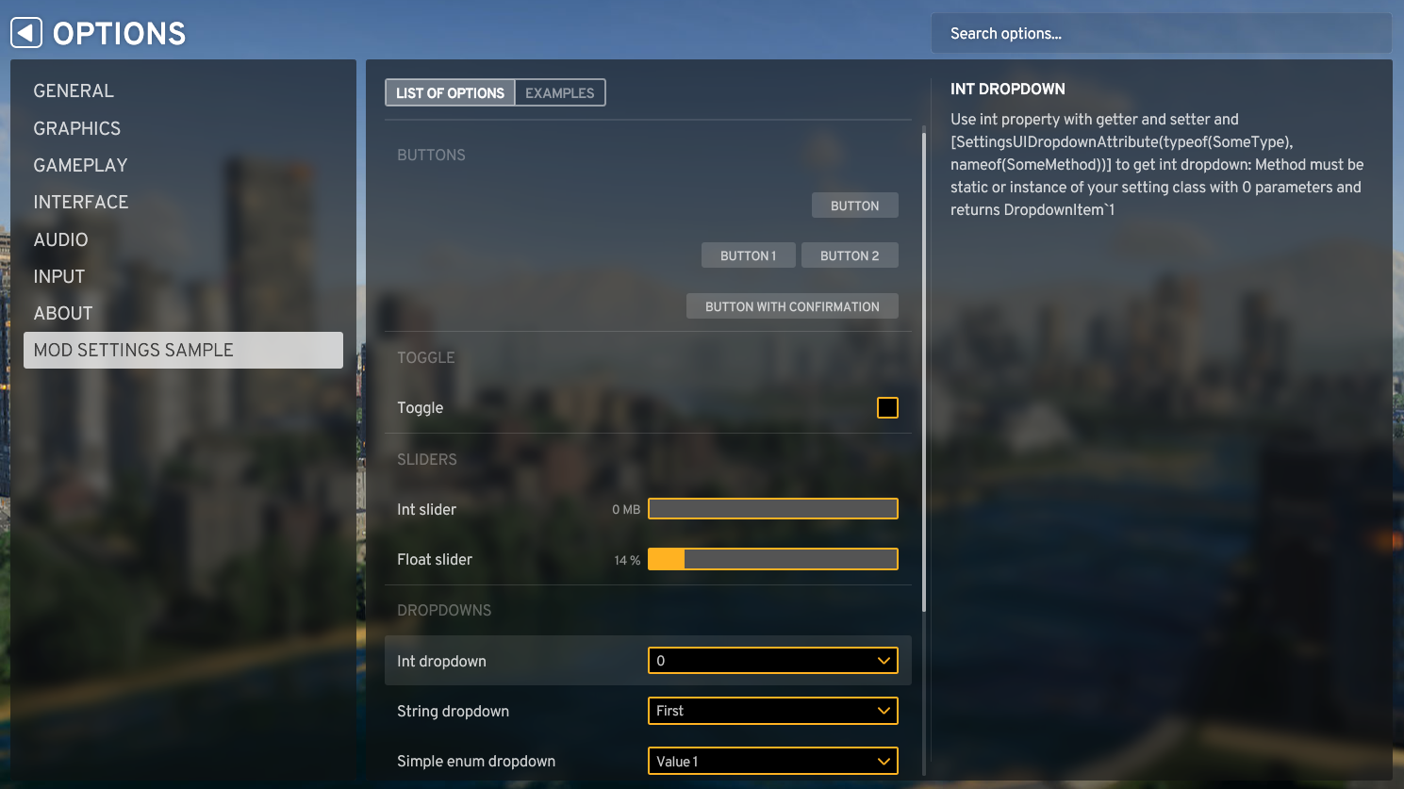Open the Graphics settings section

(x=76, y=128)
